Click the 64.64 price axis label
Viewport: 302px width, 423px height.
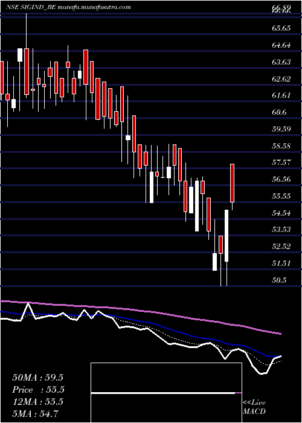[x=281, y=45]
